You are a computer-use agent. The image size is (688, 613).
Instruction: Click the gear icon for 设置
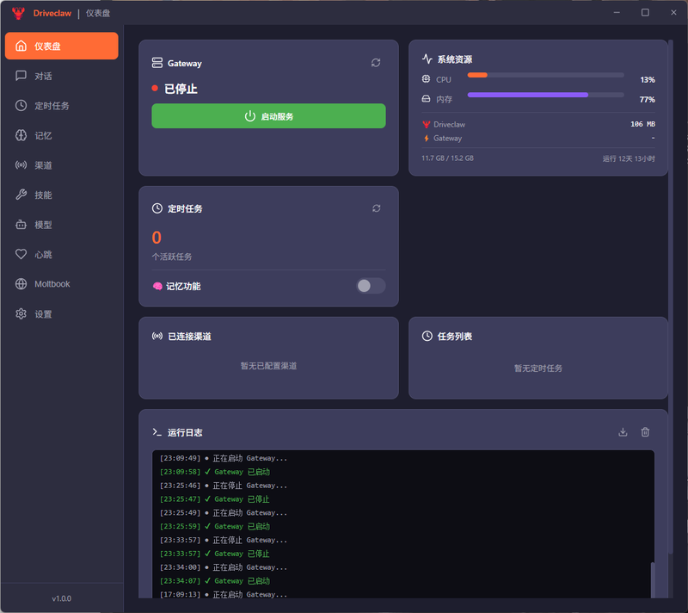point(21,314)
